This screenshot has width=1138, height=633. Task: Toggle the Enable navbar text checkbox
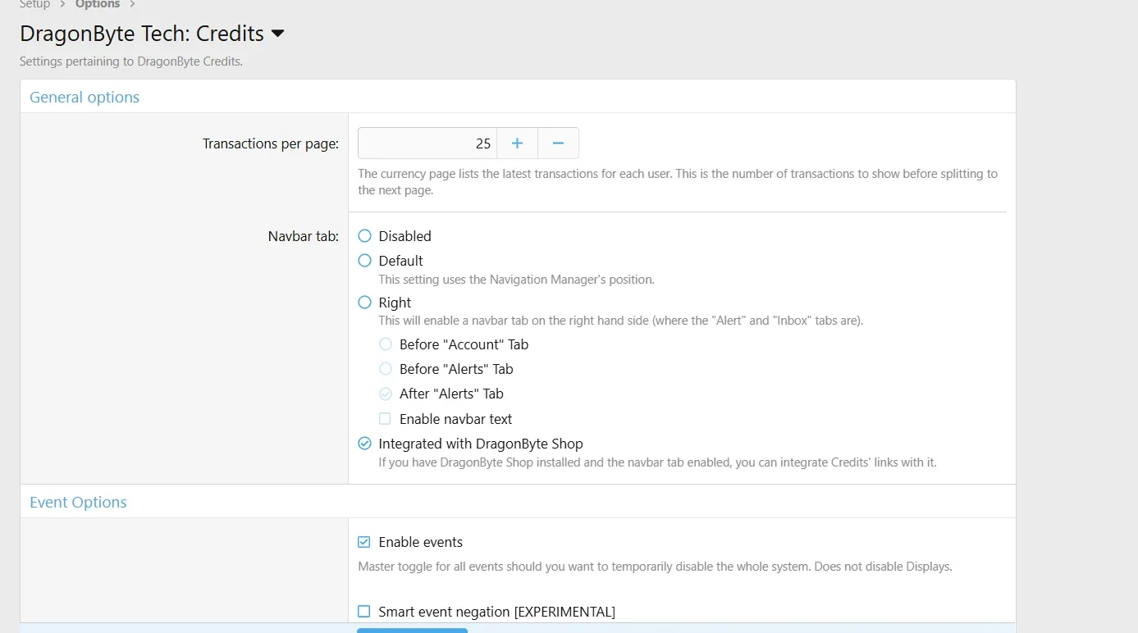click(x=385, y=419)
